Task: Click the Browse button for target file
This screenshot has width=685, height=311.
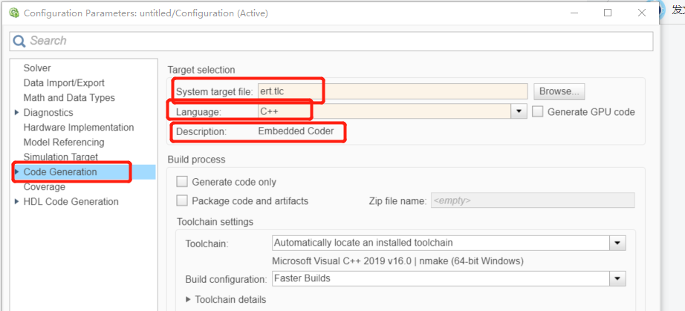Action: click(559, 91)
